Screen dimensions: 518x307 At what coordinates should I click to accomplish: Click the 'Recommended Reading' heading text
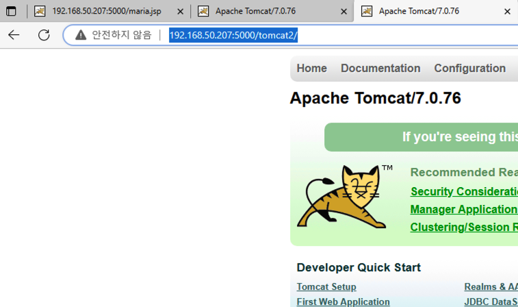pyautogui.click(x=464, y=173)
